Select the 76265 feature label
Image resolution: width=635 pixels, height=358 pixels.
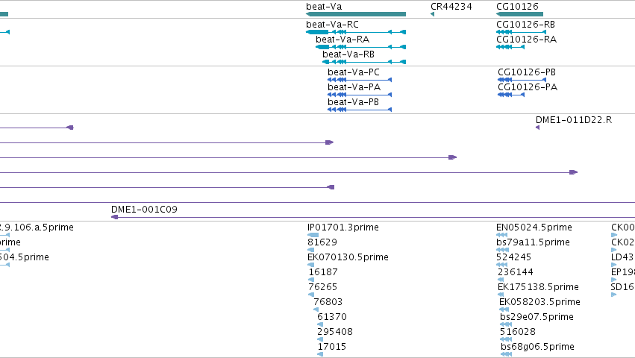pos(323,287)
